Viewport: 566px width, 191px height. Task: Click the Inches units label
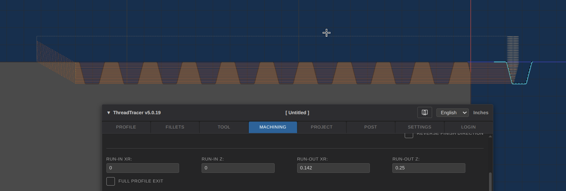(481, 113)
